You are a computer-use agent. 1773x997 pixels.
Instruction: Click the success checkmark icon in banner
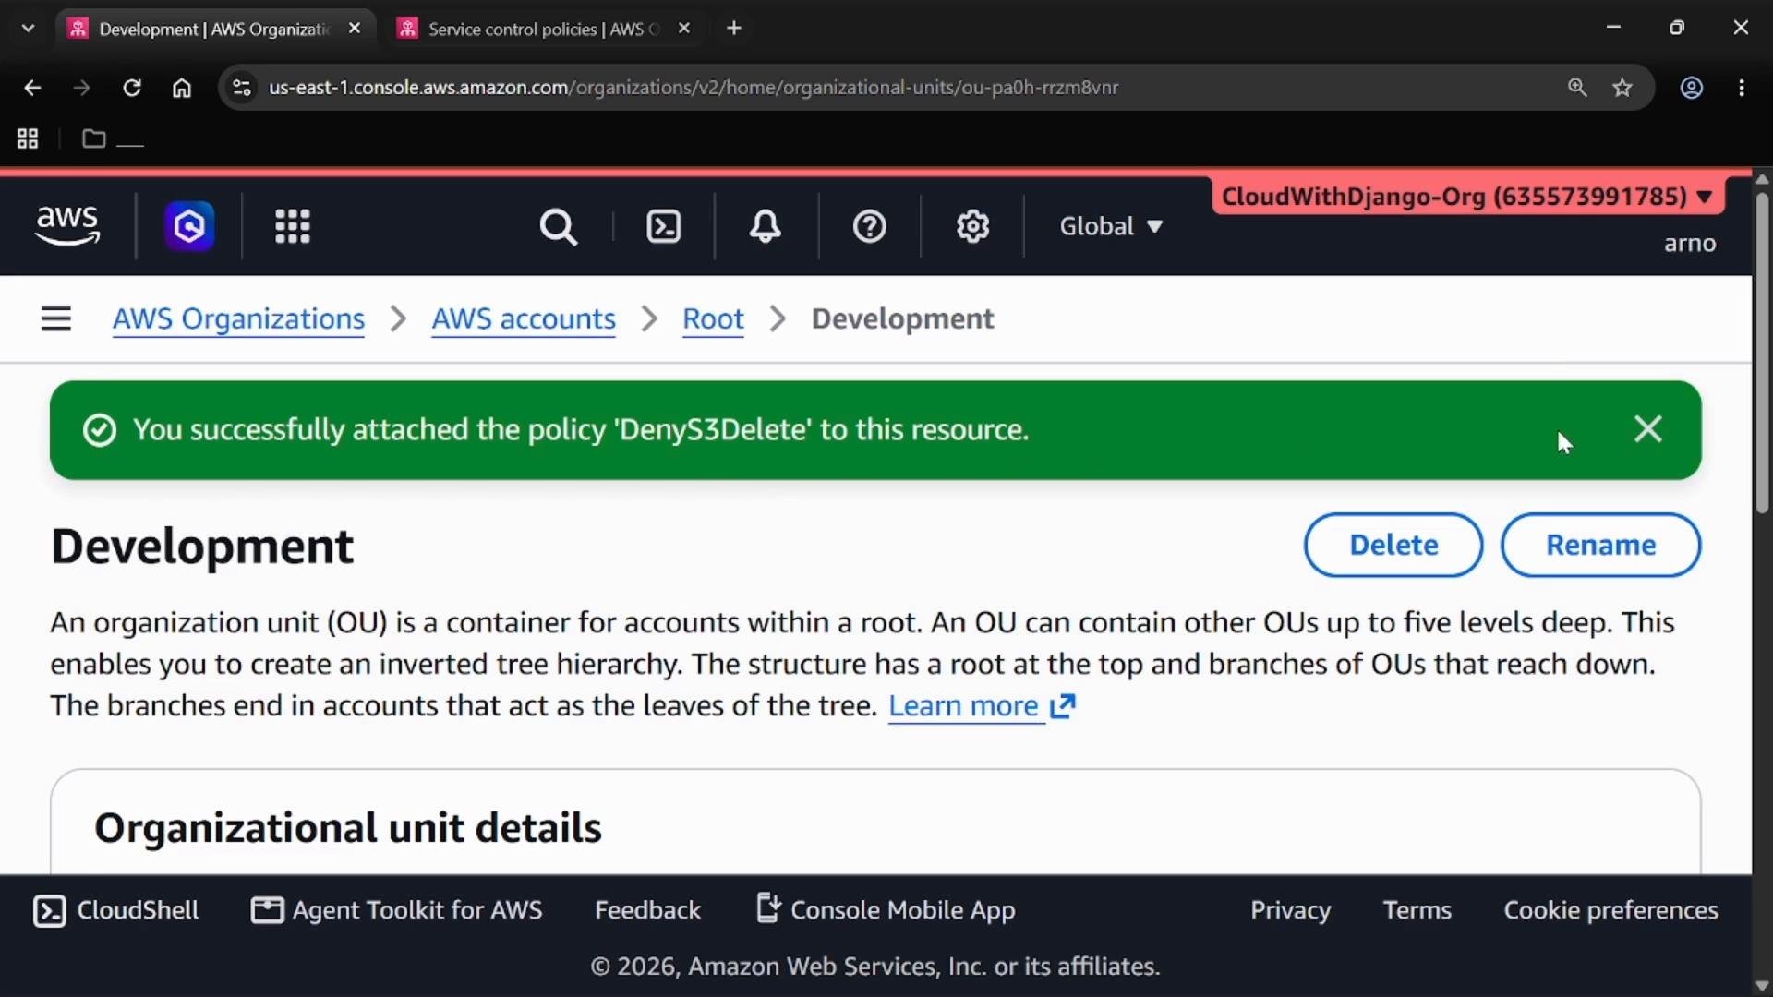100,430
